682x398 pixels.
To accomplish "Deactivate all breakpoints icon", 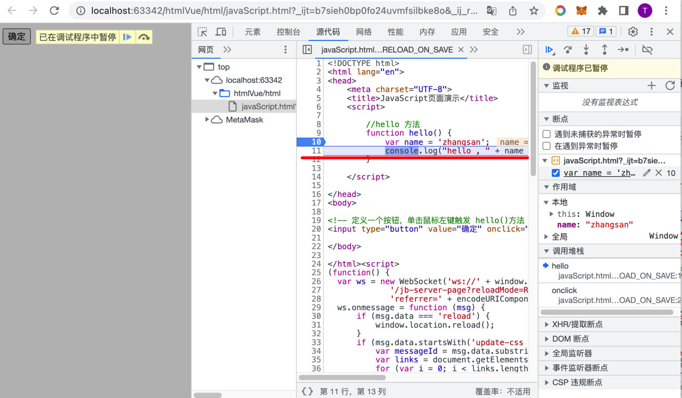I will click(x=647, y=50).
